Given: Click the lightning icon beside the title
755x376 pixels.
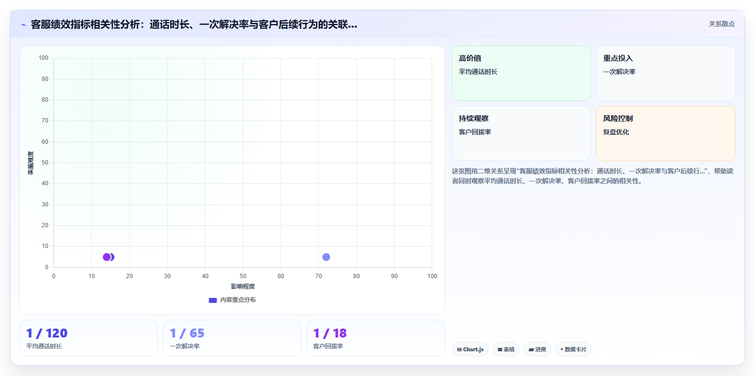Looking at the screenshot, I should pos(24,25).
